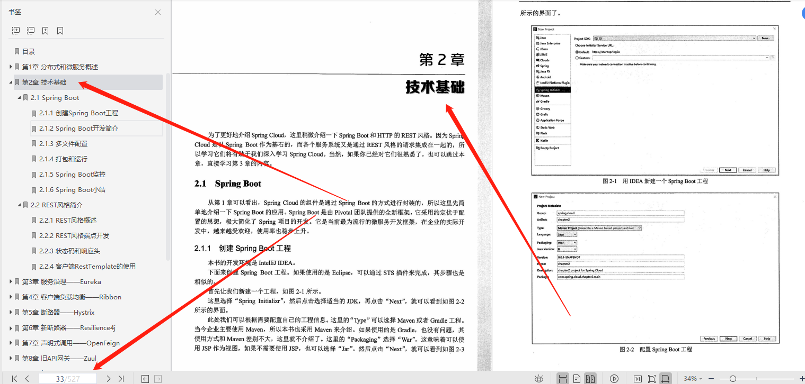
Task: Click the go-back view arrow icon
Action: coord(145,379)
